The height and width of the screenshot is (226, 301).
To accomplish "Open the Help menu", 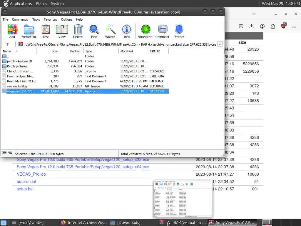I will click(79, 19).
